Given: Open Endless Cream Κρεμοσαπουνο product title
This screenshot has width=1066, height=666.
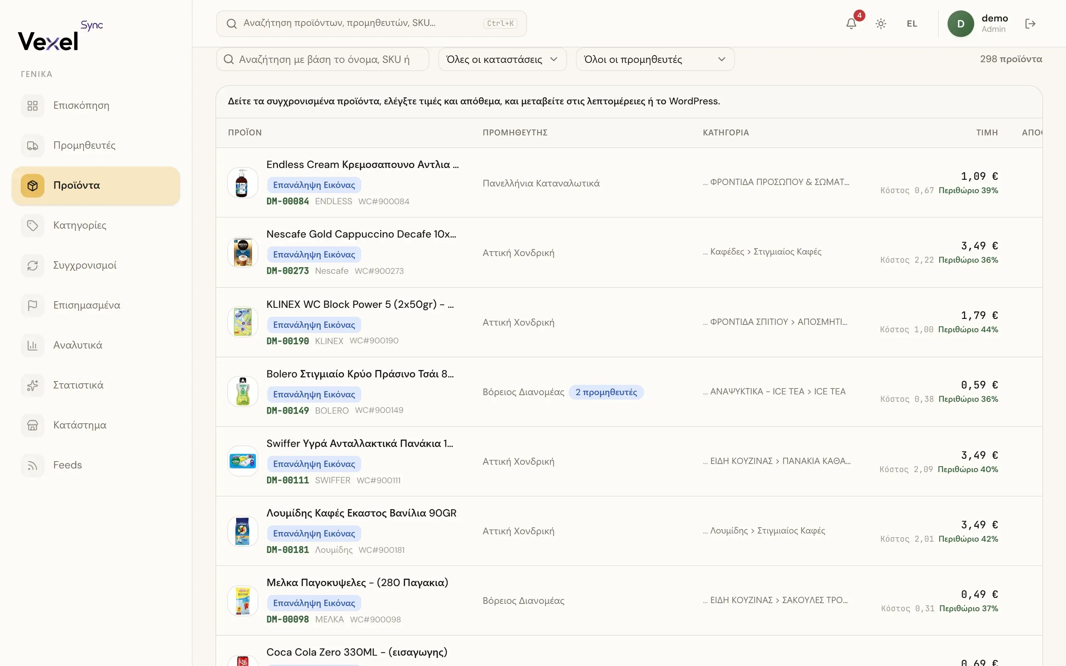Looking at the screenshot, I should pos(362,165).
